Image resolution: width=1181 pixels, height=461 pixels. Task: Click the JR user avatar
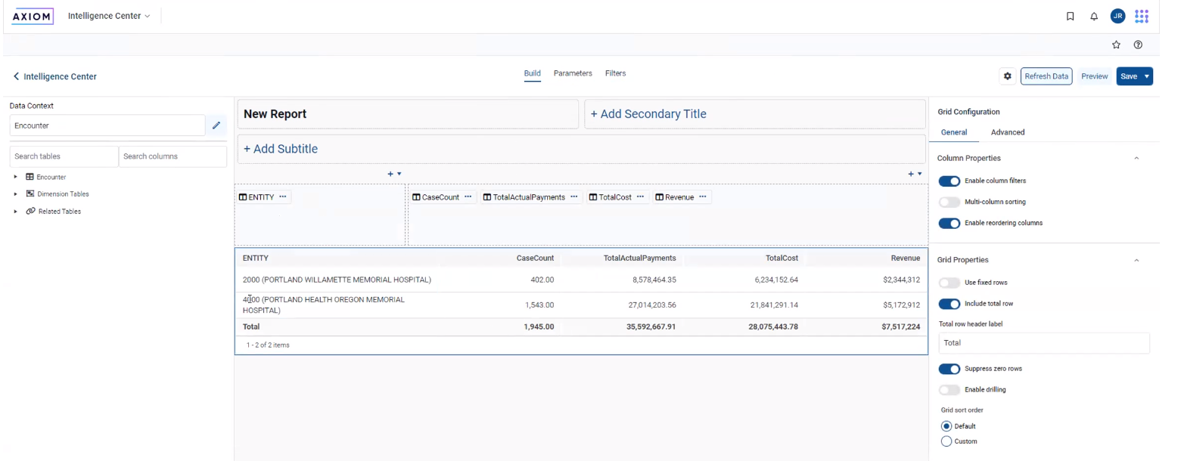coord(1117,16)
